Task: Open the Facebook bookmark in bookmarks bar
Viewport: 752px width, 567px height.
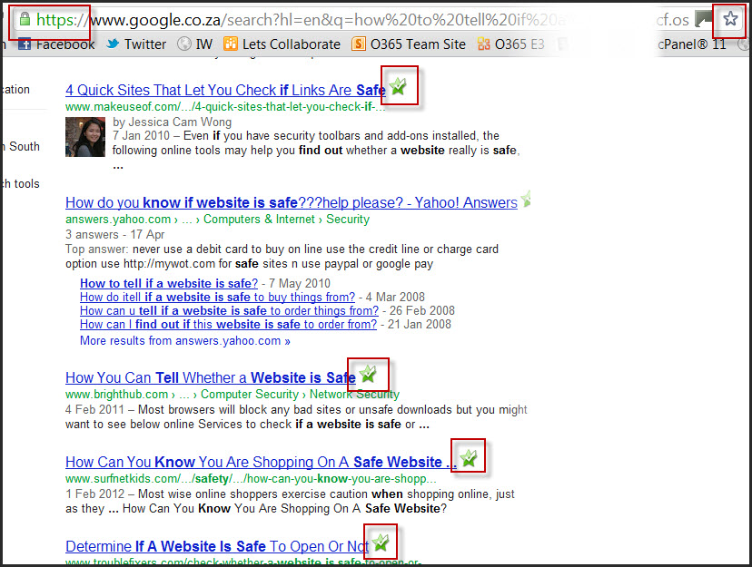Action: point(56,44)
